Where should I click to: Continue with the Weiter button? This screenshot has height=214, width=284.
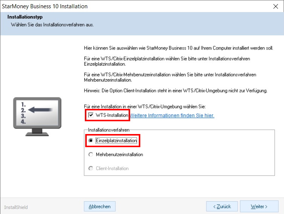click(259, 206)
